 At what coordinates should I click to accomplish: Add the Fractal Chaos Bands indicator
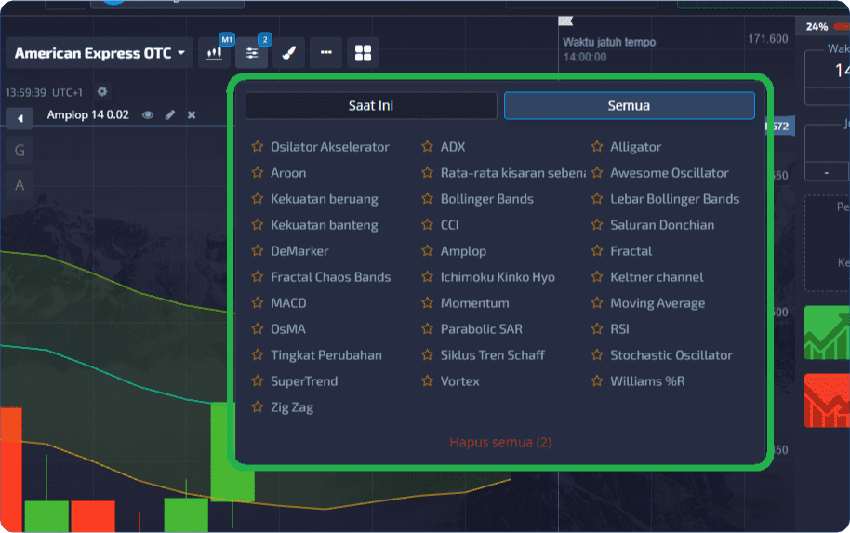tap(331, 277)
